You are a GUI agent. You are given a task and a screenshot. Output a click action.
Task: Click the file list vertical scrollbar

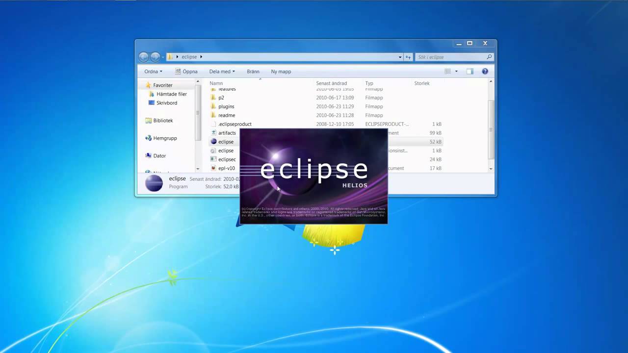click(x=491, y=126)
